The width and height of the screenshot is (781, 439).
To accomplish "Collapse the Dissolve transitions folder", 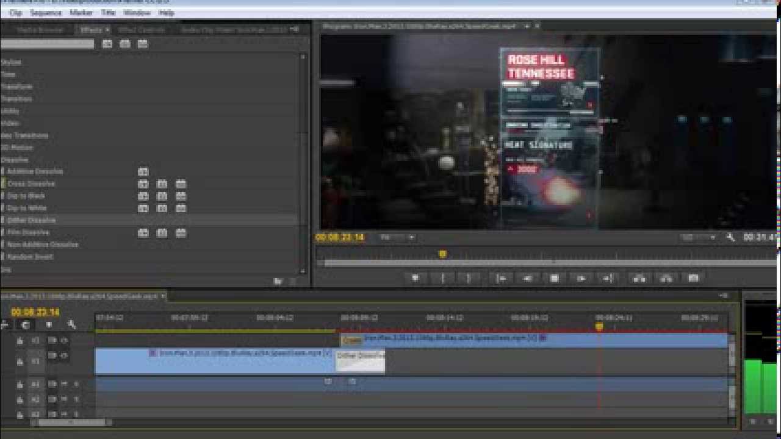I will point(15,160).
